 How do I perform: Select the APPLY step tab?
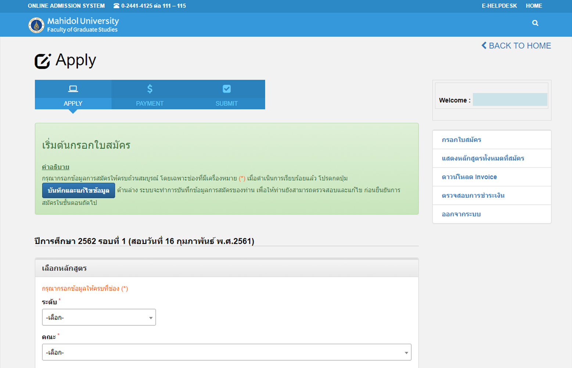[73, 103]
